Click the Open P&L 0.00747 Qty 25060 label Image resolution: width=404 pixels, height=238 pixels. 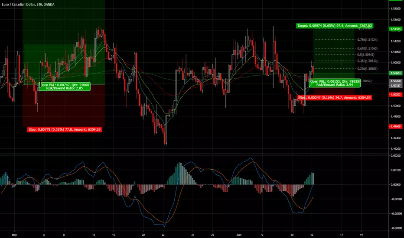pos(65,87)
